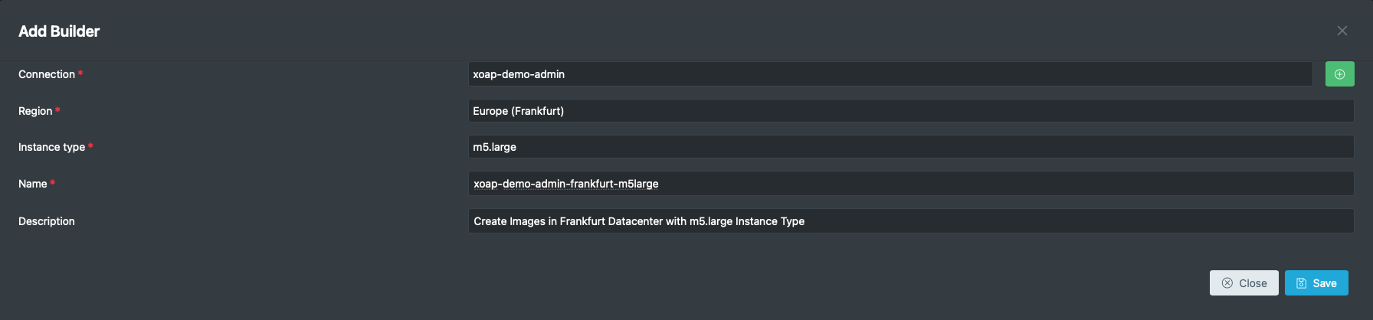The height and width of the screenshot is (320, 1373).
Task: Open the Region dropdown showing Europe (Frankfurt)
Action: tap(911, 111)
